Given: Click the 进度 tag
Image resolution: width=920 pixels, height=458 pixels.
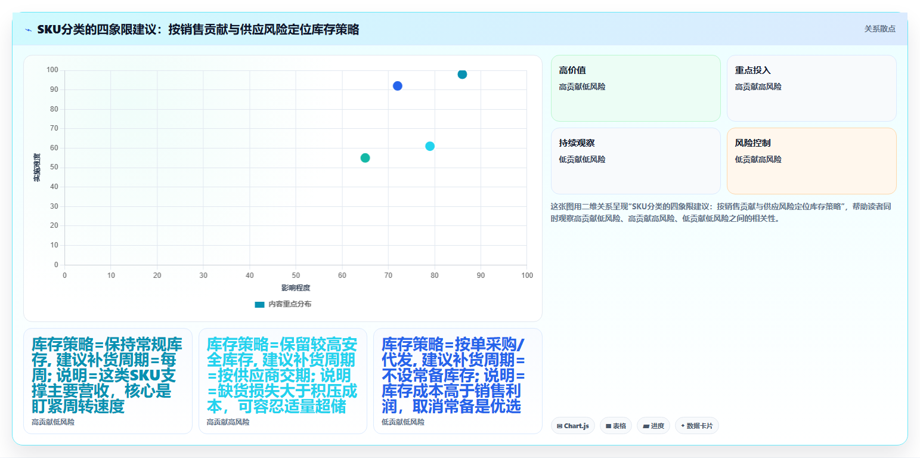Looking at the screenshot, I should 653,426.
